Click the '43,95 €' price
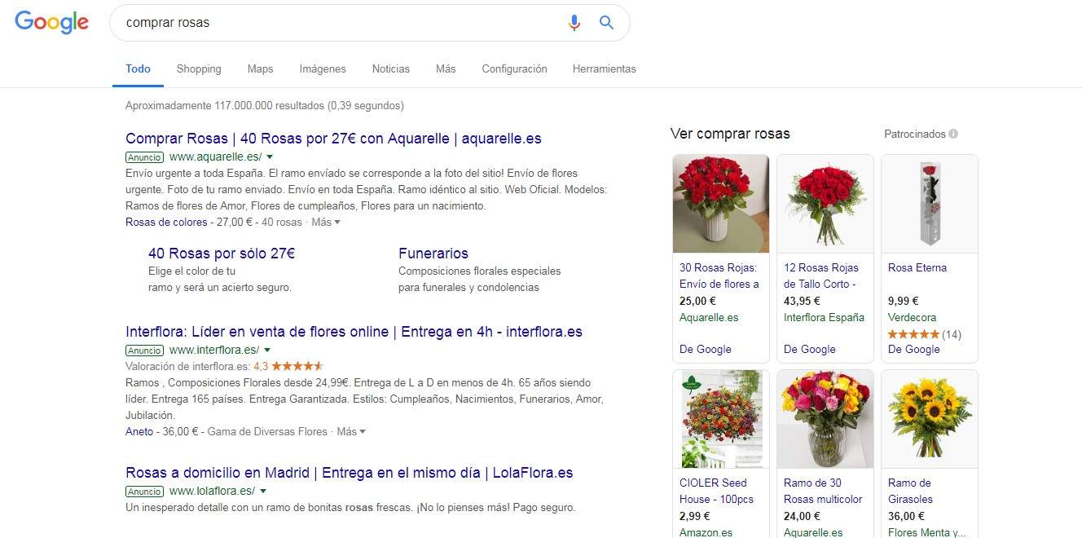 pos(803,301)
